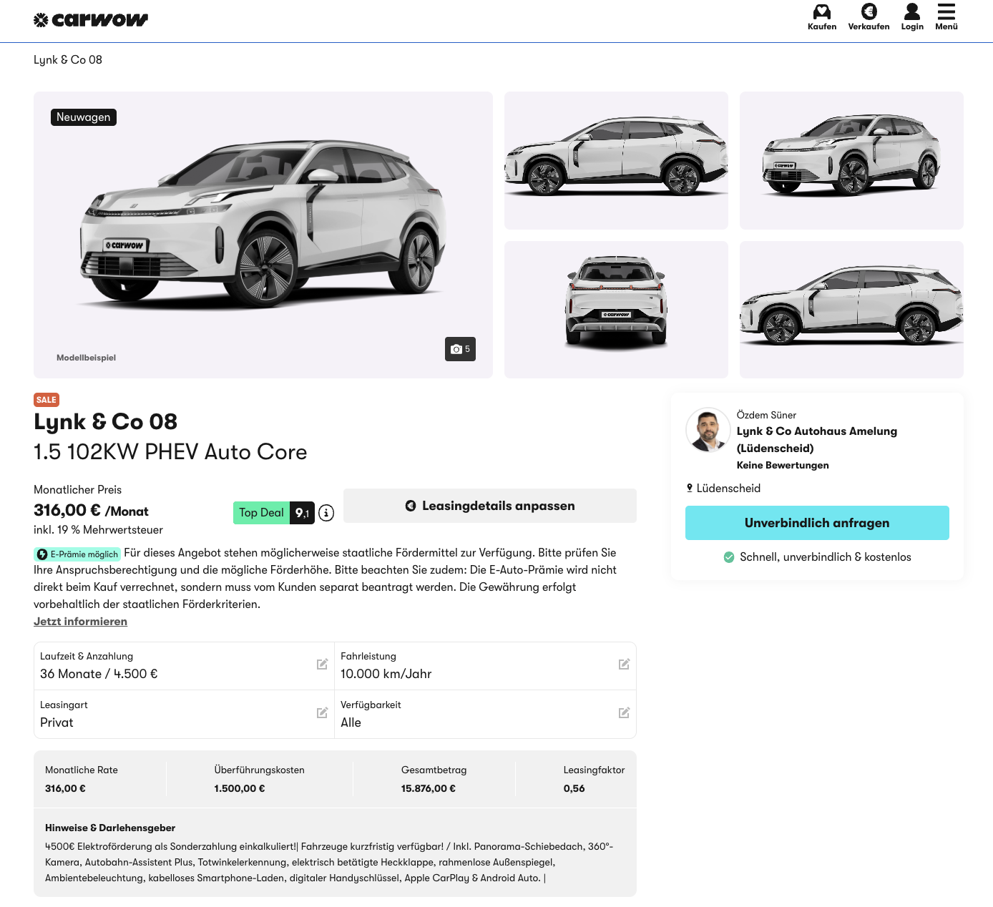993x907 pixels.
Task: Click the E-Prämie möglich badge
Action: pos(77,554)
